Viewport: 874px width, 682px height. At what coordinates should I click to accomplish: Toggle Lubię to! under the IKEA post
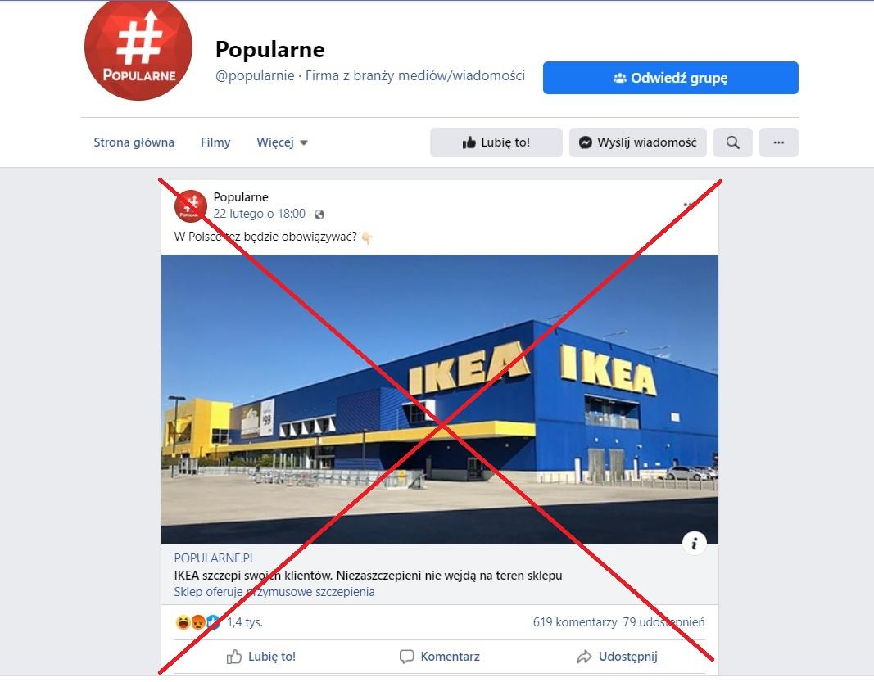click(260, 657)
